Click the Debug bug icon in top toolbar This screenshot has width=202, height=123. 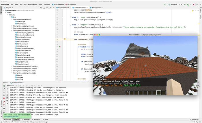click(x=188, y=5)
